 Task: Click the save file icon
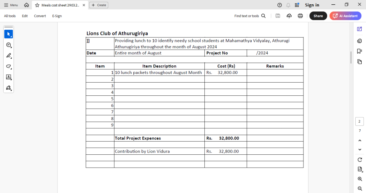click(278, 16)
